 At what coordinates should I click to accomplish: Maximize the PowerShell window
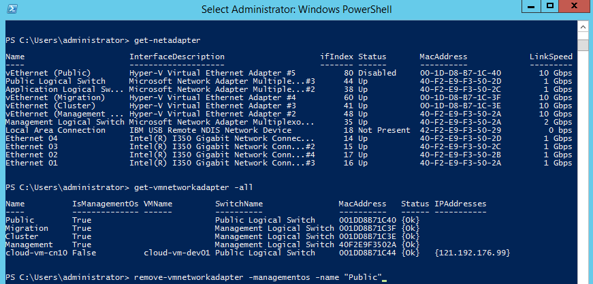coord(550,6)
